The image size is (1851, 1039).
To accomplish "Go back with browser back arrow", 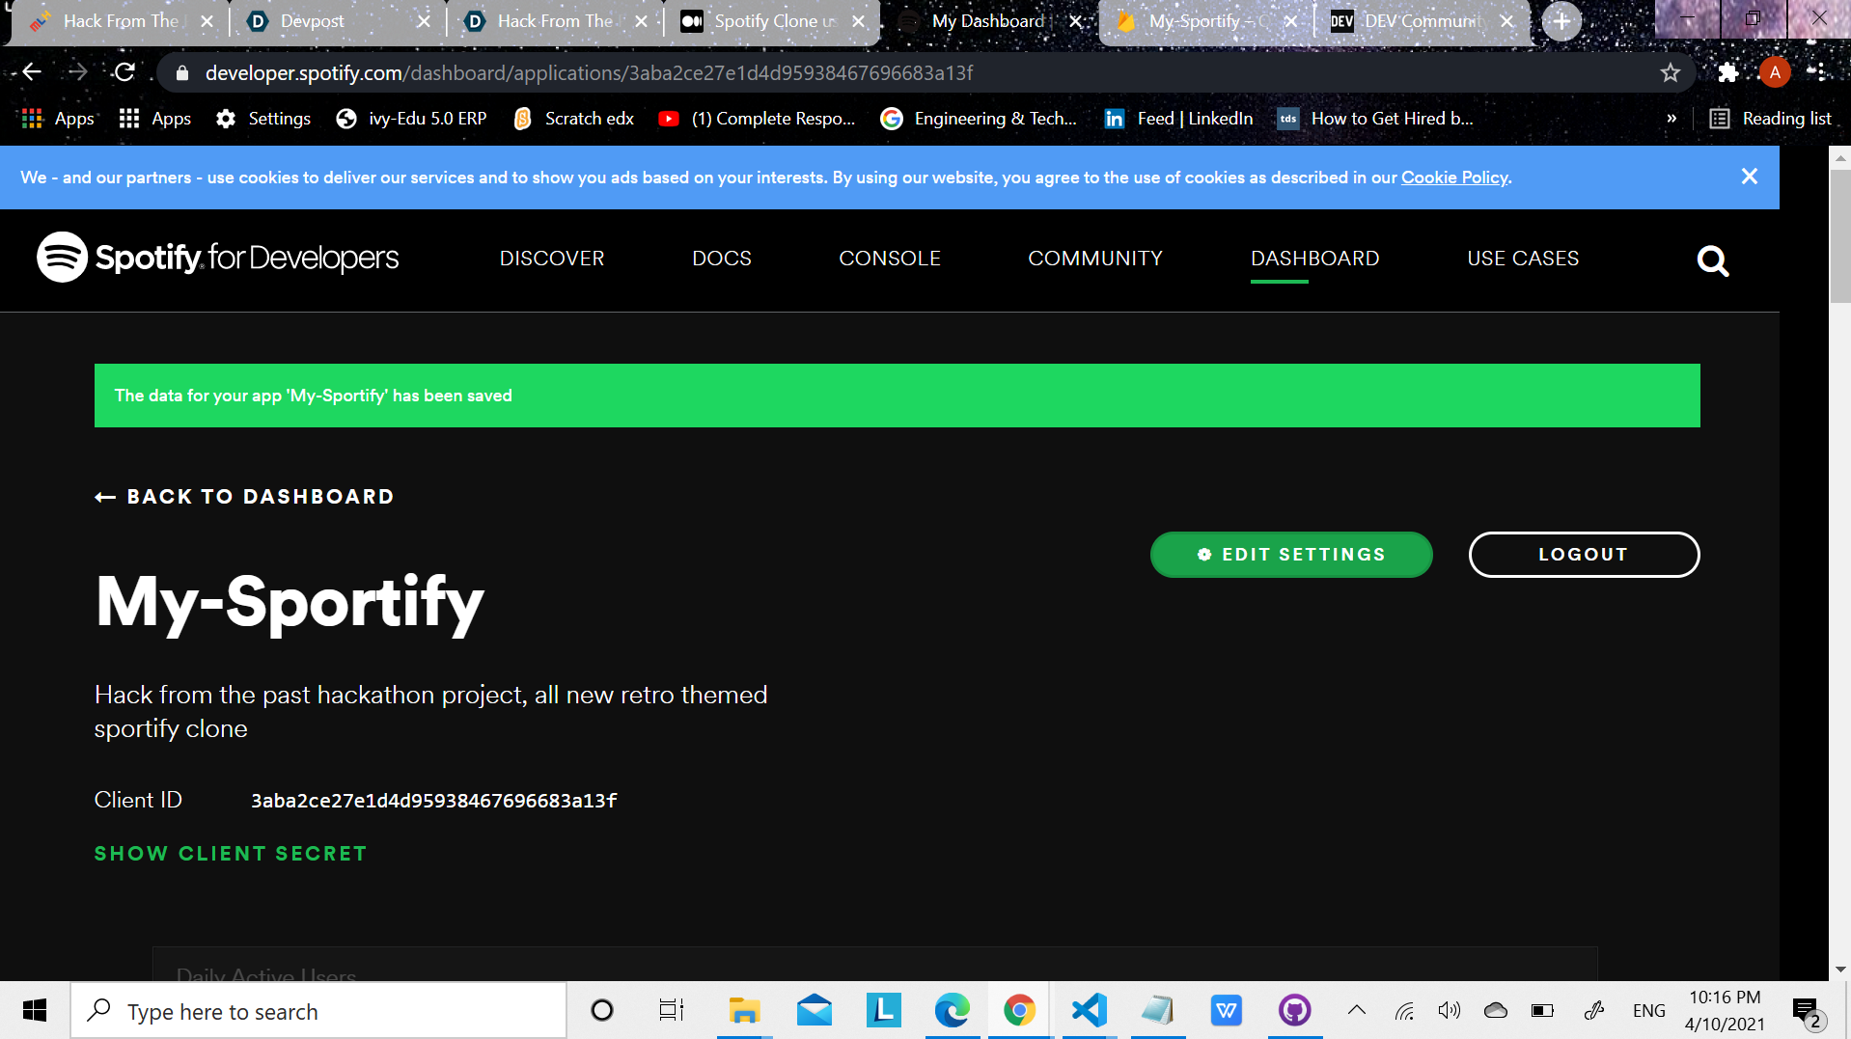I will click(x=32, y=72).
